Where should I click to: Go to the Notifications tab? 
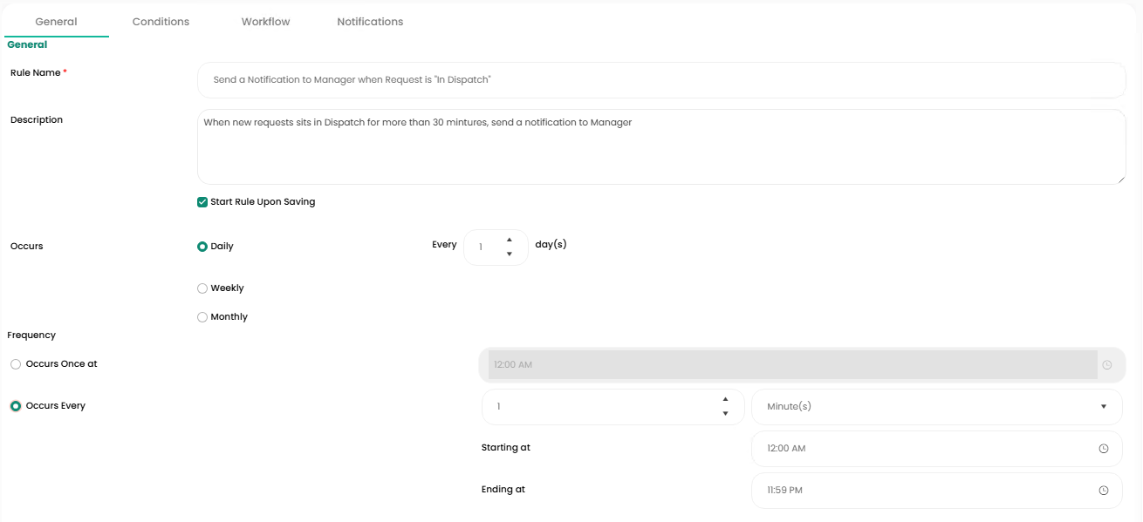[x=370, y=22]
